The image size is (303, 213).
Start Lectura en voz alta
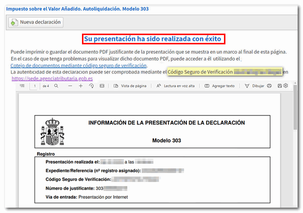pyautogui.click(x=176, y=86)
